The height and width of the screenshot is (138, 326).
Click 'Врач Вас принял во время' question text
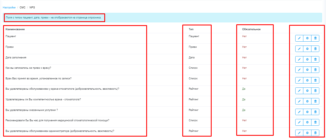[x=39, y=78]
